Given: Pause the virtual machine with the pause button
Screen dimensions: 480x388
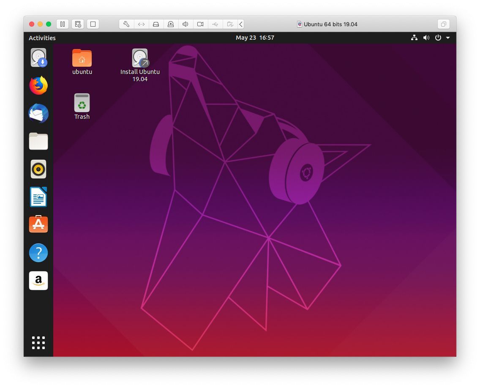Looking at the screenshot, I should click(63, 24).
